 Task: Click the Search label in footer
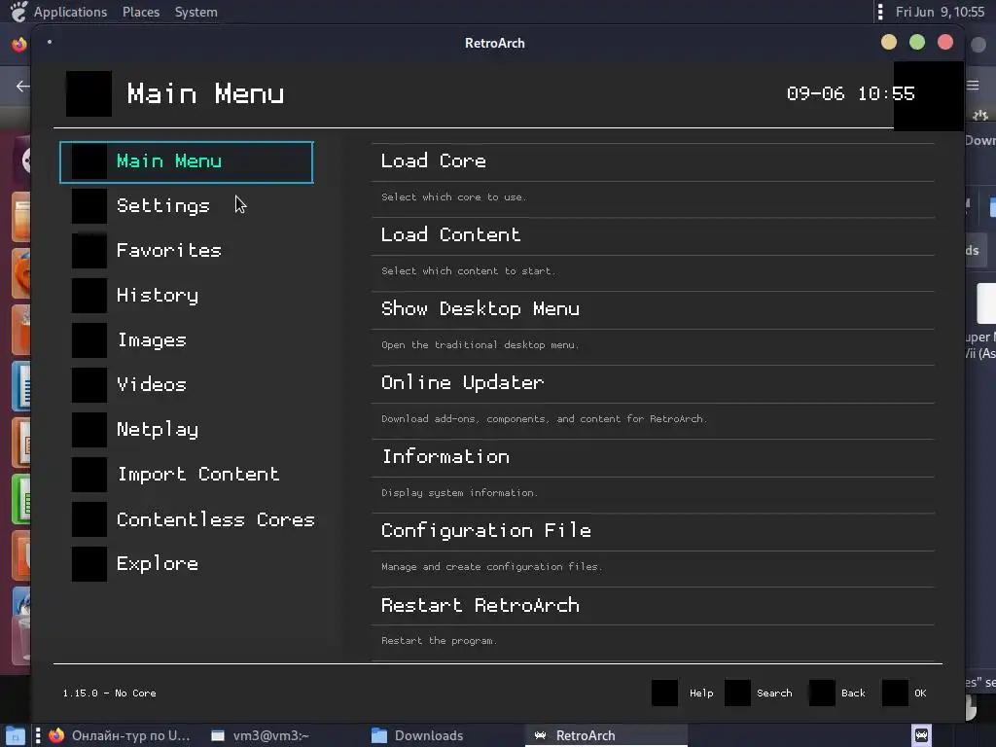click(x=774, y=693)
